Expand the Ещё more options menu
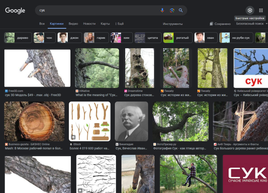The width and height of the screenshot is (268, 193). pyautogui.click(x=119, y=24)
